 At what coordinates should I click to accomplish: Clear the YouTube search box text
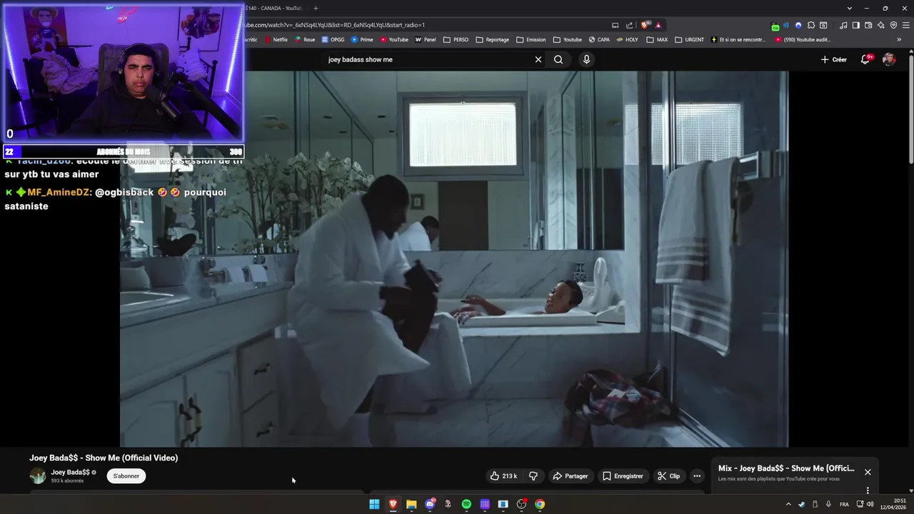[538, 59]
